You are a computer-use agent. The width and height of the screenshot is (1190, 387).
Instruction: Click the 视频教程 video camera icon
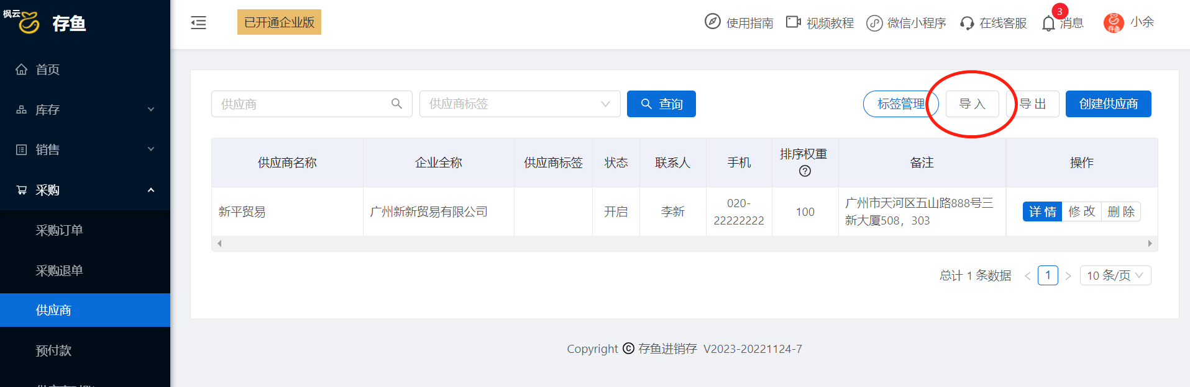(x=793, y=22)
